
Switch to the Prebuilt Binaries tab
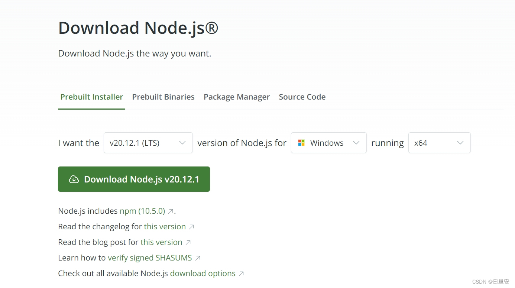tap(163, 97)
